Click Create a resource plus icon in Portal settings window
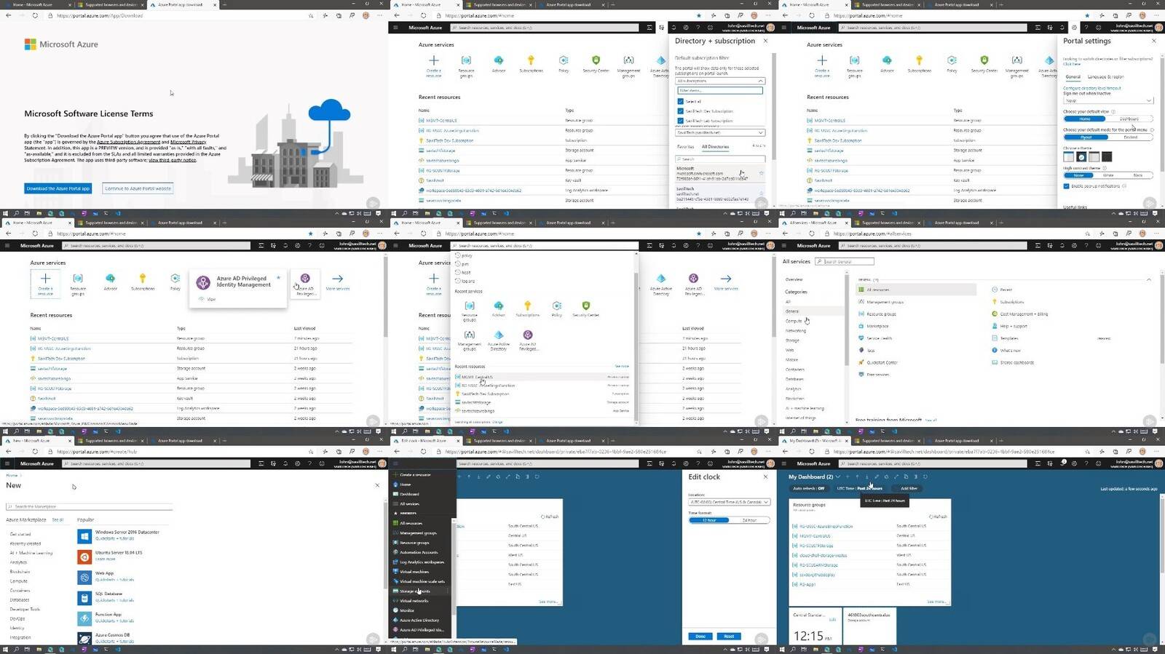This screenshot has height=654, width=1165. tap(822, 60)
